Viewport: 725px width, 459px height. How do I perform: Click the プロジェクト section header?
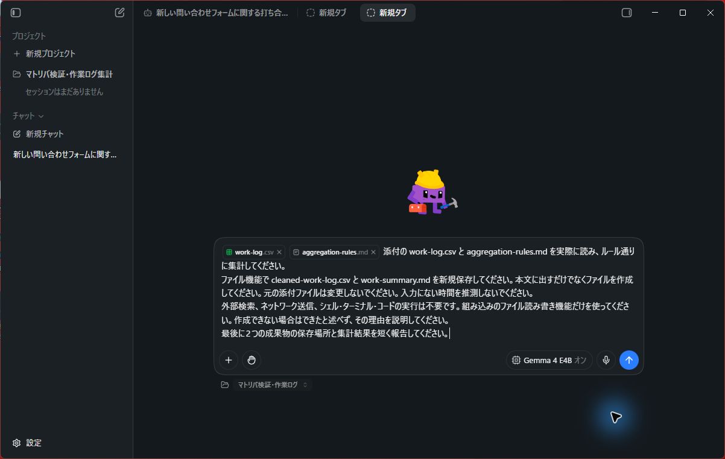(29, 36)
